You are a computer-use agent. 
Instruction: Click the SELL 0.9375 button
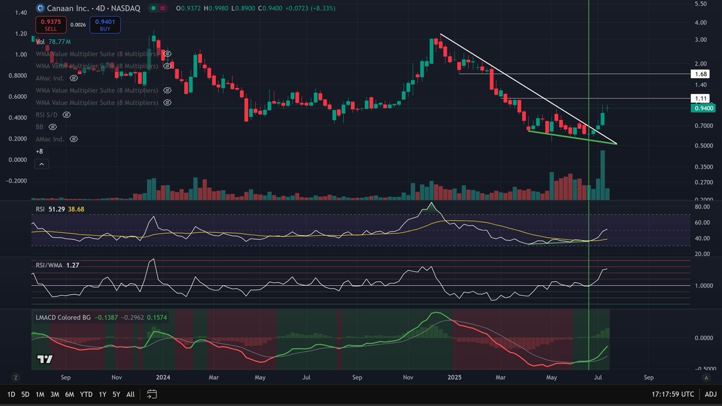click(51, 25)
